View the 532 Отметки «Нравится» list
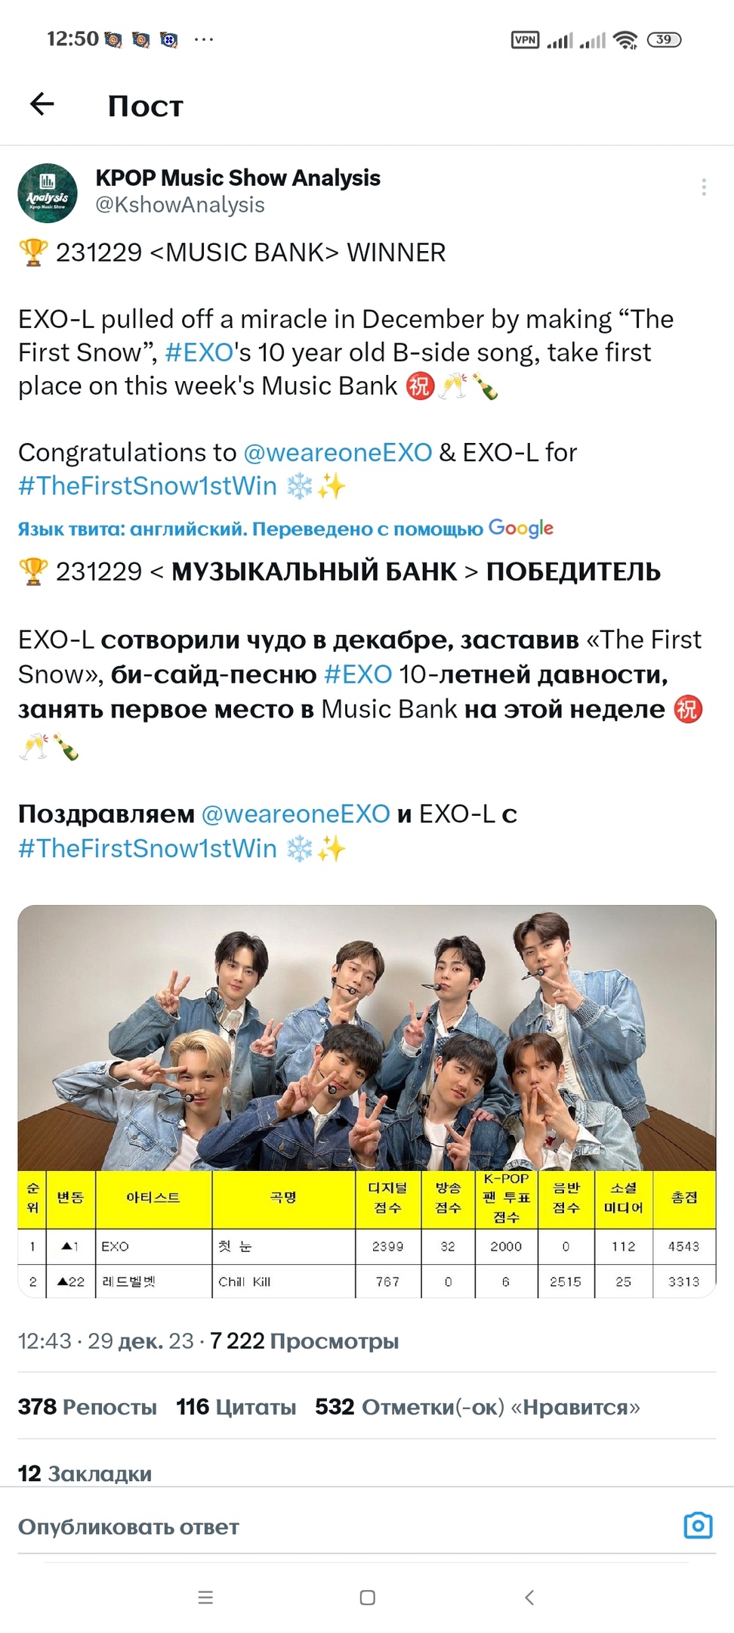The image size is (734, 1633). click(477, 1407)
